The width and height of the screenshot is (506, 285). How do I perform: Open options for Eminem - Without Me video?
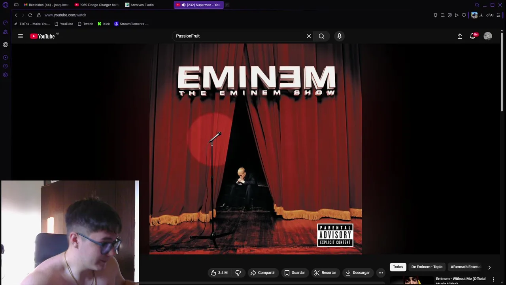click(x=493, y=279)
